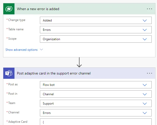Open the Scope dropdown showing Organization

tap(96, 39)
